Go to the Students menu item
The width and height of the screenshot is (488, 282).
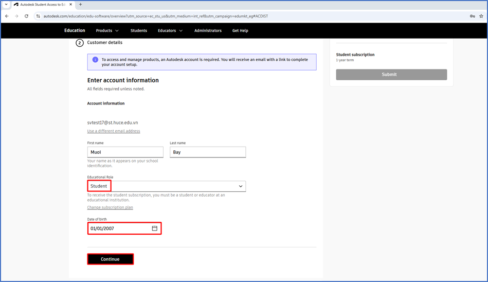pyautogui.click(x=138, y=31)
